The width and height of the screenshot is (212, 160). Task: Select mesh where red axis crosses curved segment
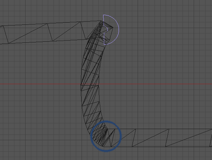click(90, 84)
